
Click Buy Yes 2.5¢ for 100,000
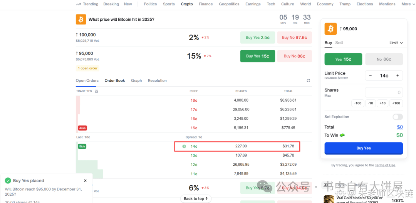point(257,38)
